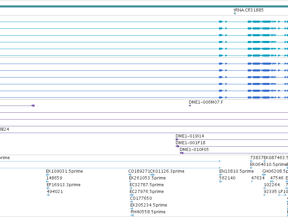
Task: Click the DME1-006M07.F feature label
Action: click(206, 102)
